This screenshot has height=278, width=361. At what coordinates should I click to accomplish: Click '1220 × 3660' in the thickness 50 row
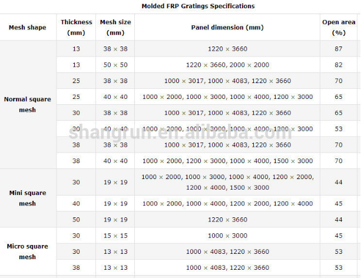227,220
